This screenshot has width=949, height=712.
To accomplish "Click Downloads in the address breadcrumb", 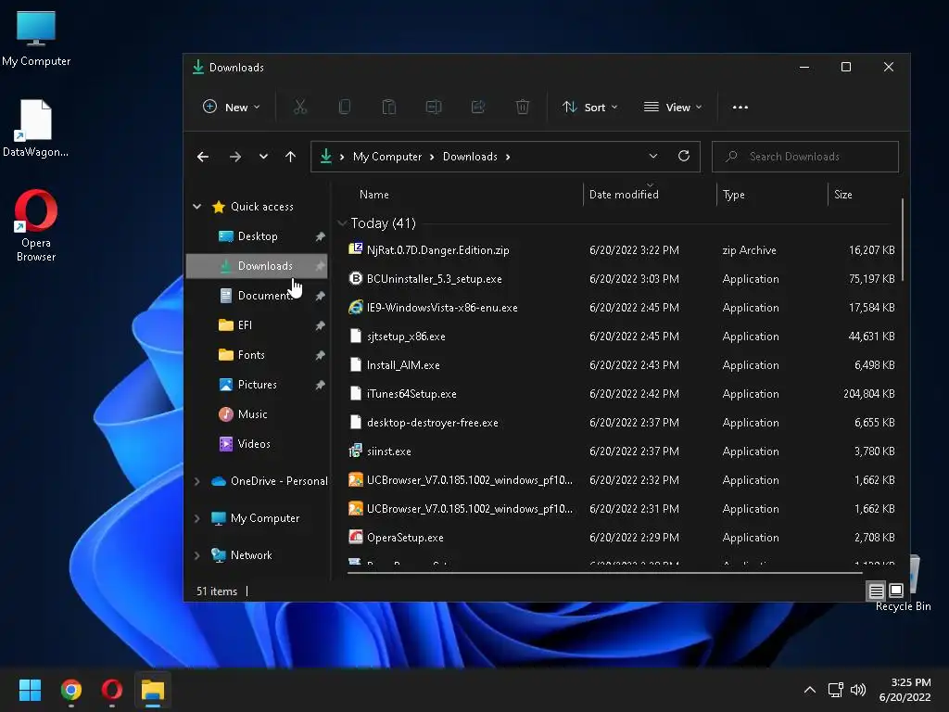I will pos(470,157).
